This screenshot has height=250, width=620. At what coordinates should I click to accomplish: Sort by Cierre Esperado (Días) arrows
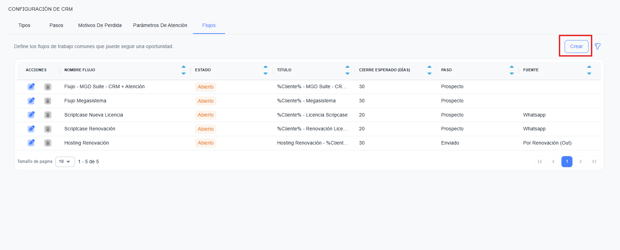429,70
